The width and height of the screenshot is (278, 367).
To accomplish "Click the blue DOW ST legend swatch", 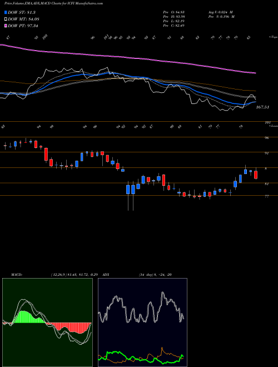I will (x=6, y=12).
